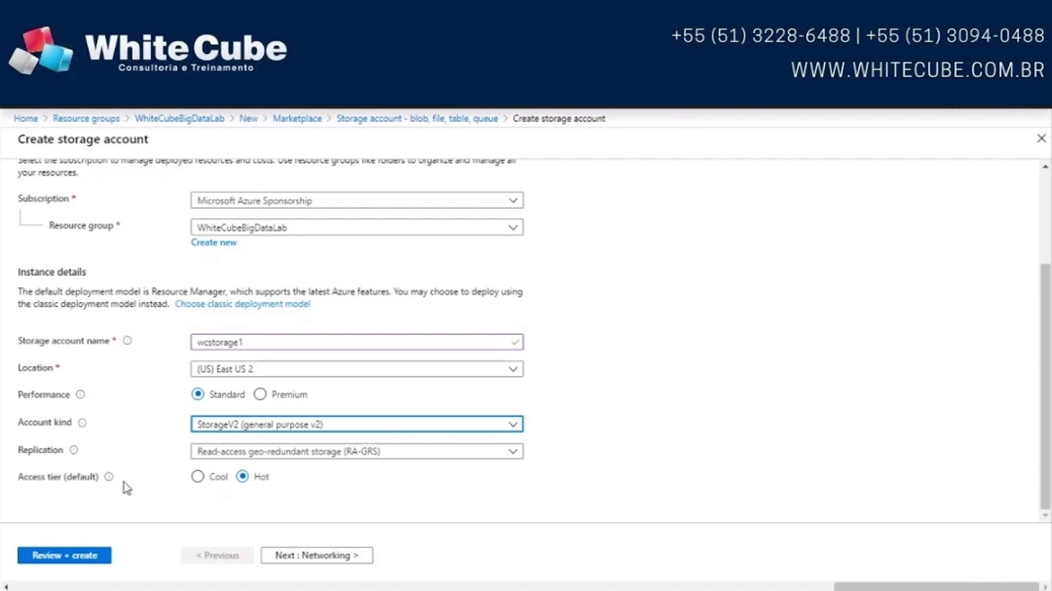Open the info icon beside Storage account name

(127, 341)
